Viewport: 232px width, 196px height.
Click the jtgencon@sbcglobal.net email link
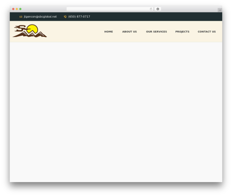coord(40,17)
